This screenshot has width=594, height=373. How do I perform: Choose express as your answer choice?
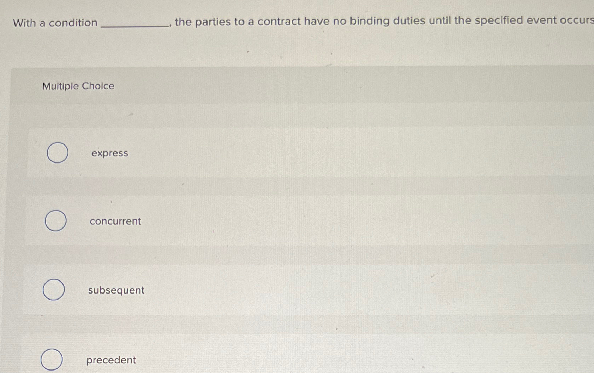pyautogui.click(x=58, y=153)
